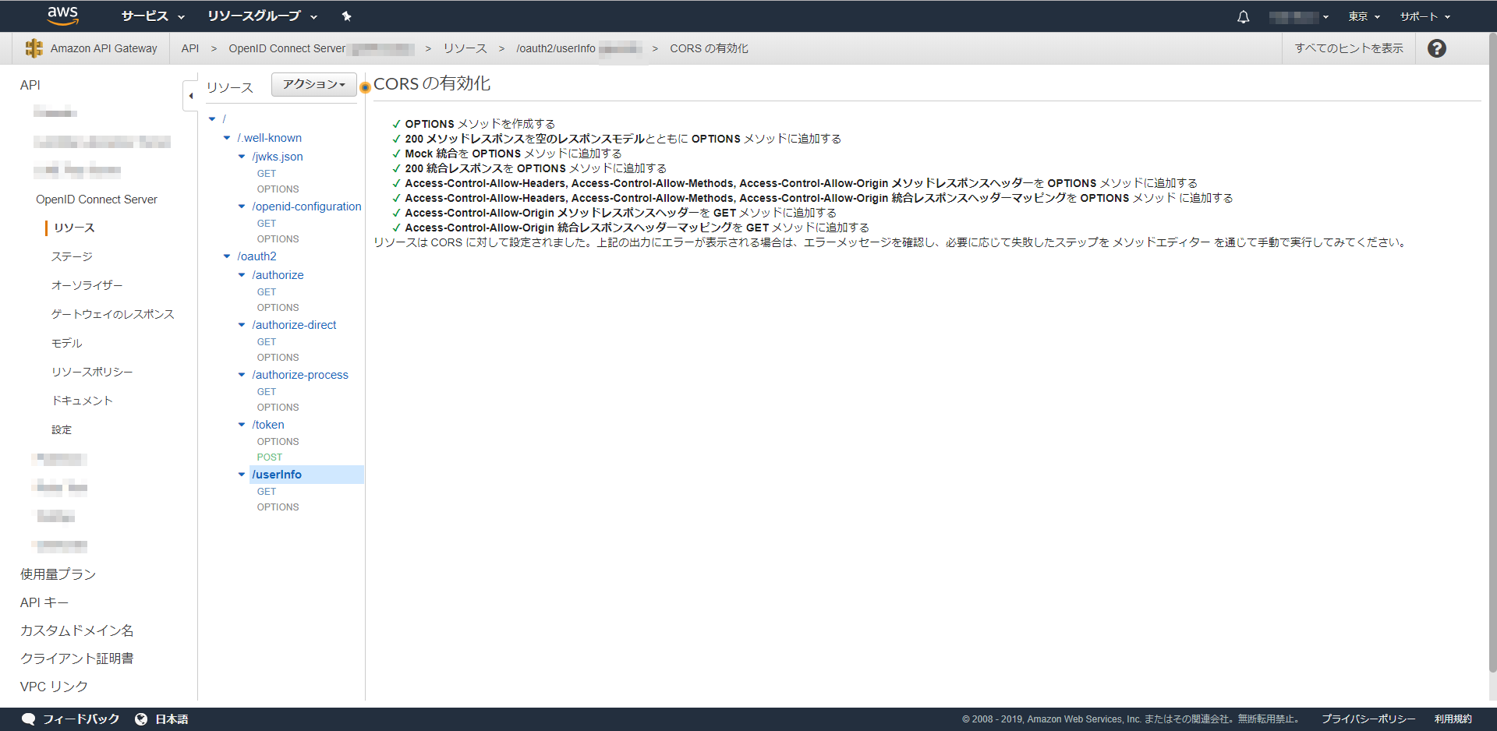
Task: Open 使用量プラン in the sidebar
Action: 58,574
